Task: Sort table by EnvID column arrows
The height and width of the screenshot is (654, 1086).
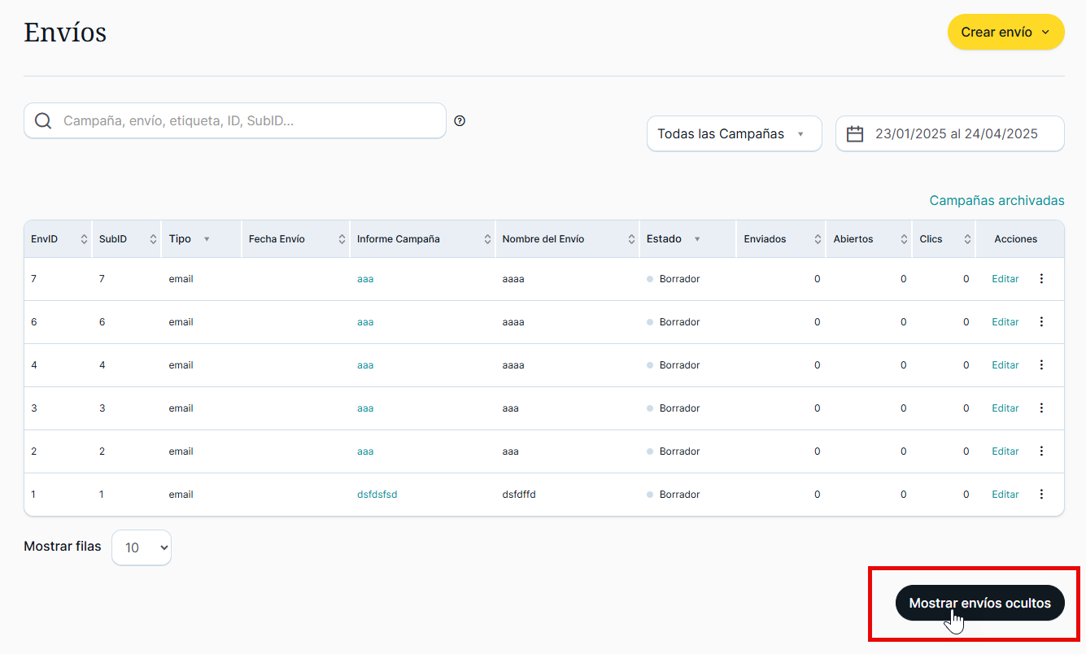Action: [x=84, y=239]
